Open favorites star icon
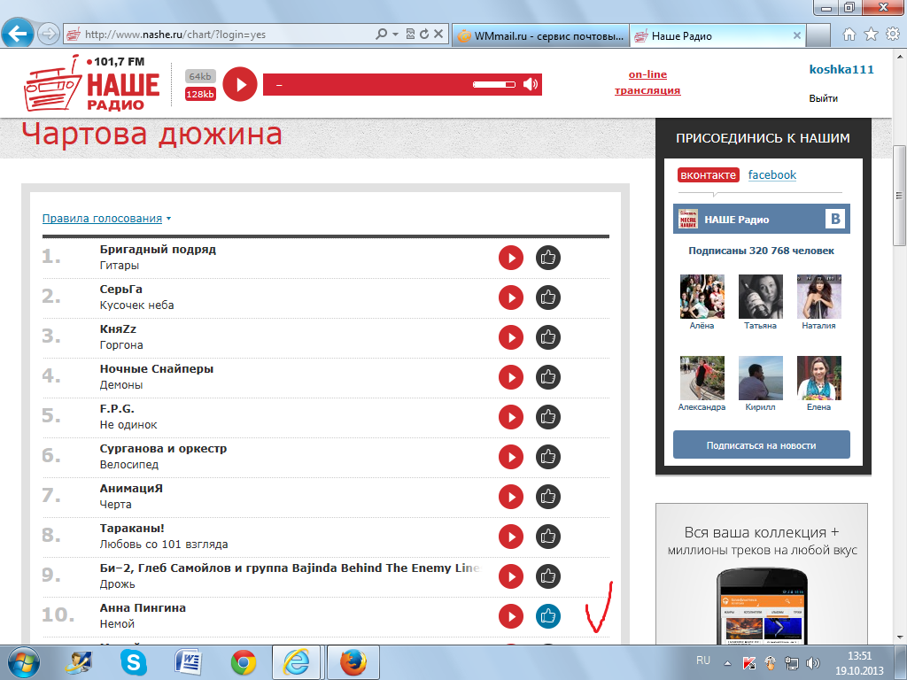The width and height of the screenshot is (907, 680). (871, 35)
